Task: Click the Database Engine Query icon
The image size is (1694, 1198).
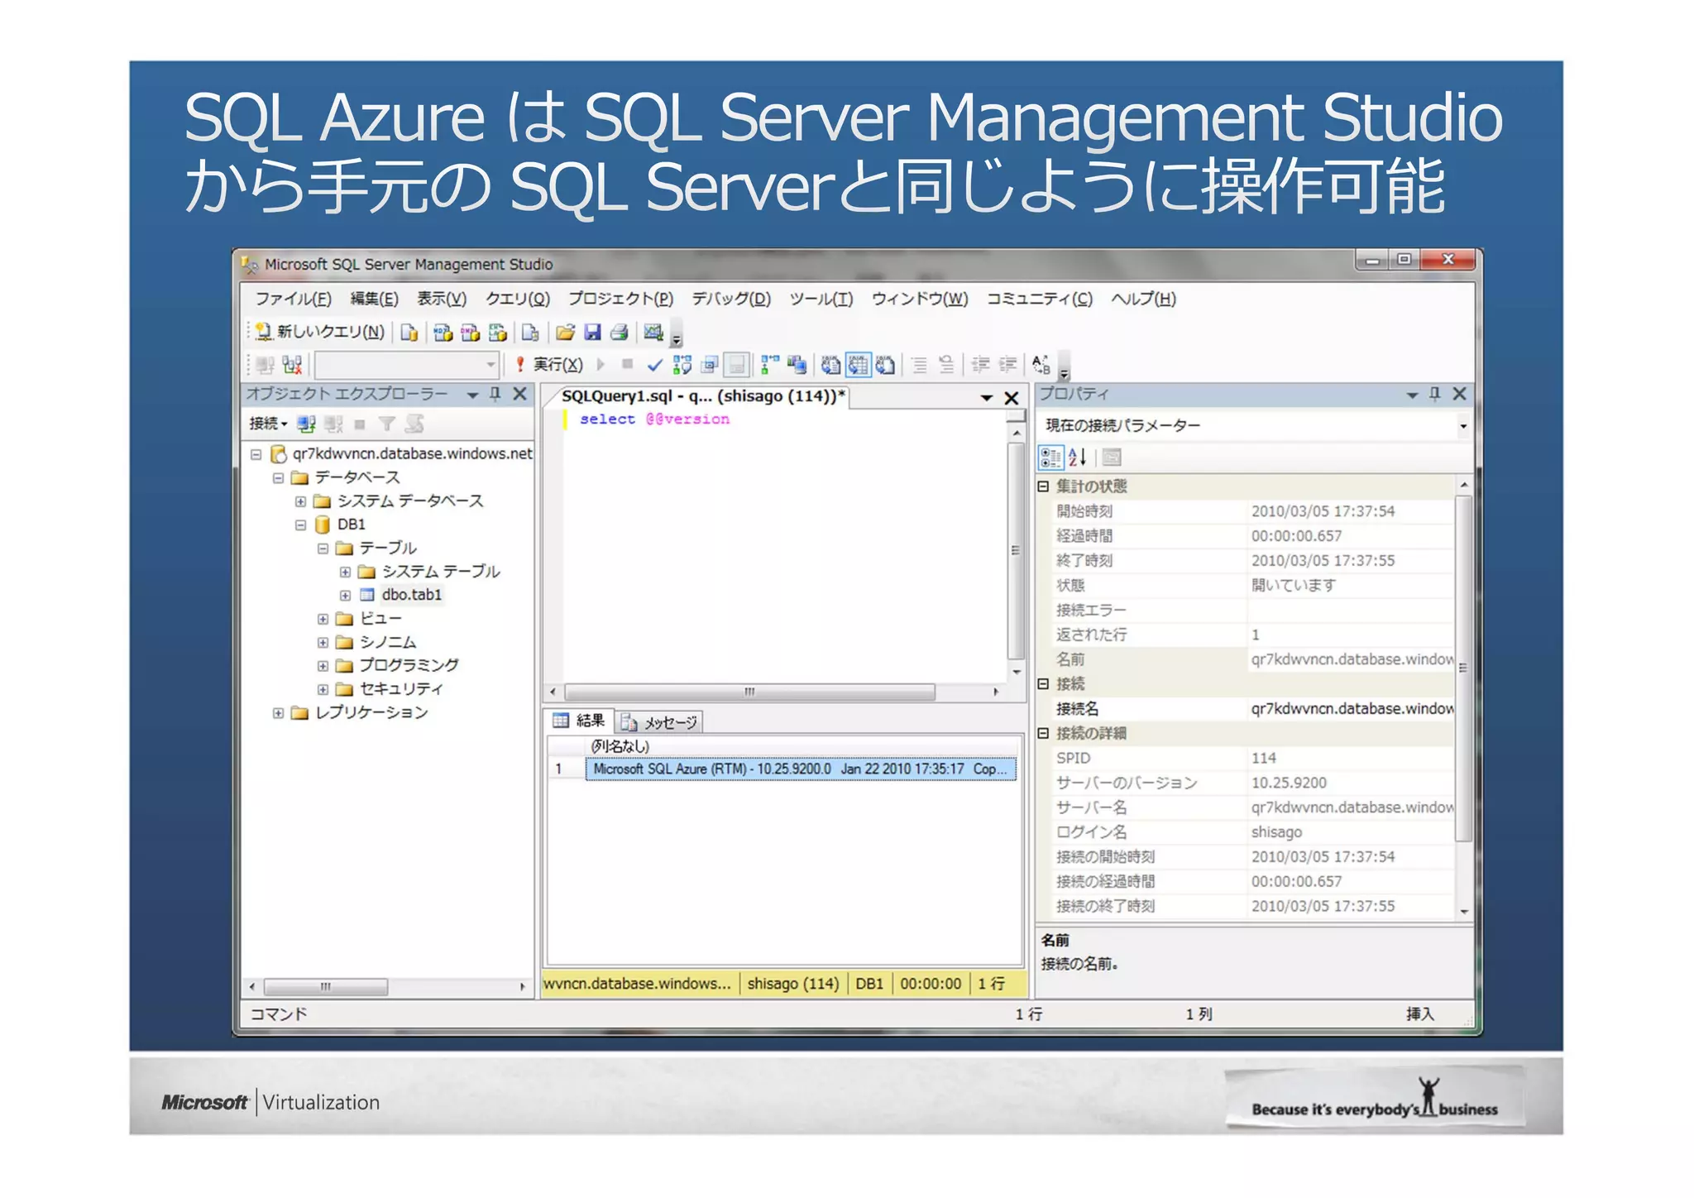Action: tap(409, 333)
